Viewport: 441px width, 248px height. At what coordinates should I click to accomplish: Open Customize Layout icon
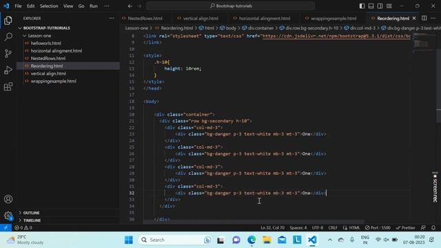(x=389, y=6)
